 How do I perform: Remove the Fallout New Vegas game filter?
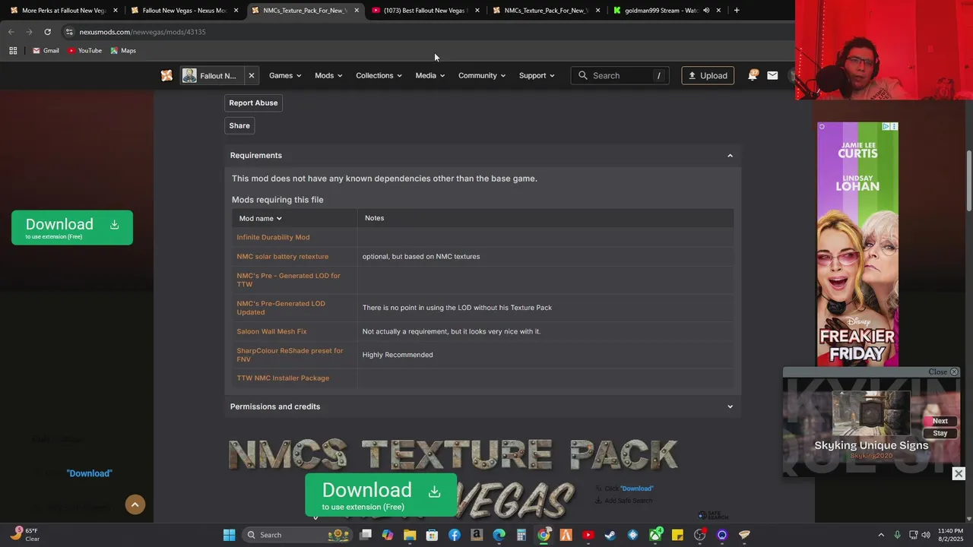coord(252,75)
